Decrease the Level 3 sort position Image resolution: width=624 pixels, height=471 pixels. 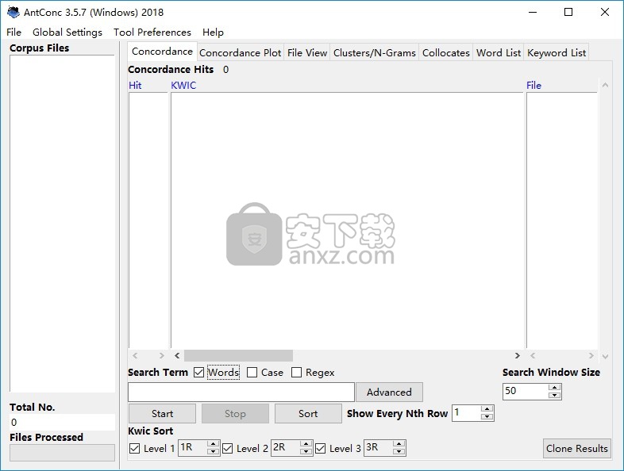click(x=399, y=451)
